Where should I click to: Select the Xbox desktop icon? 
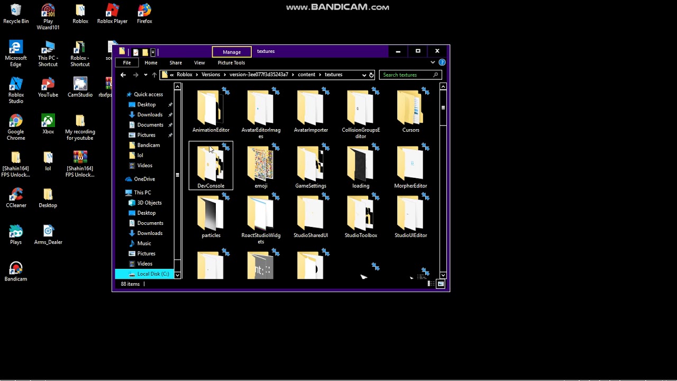48,125
